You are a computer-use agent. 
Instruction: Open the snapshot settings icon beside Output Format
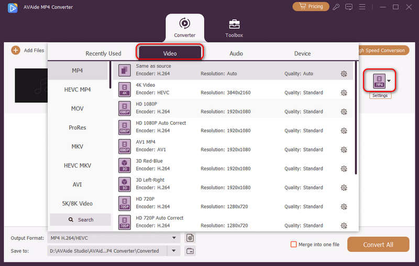tap(190, 238)
